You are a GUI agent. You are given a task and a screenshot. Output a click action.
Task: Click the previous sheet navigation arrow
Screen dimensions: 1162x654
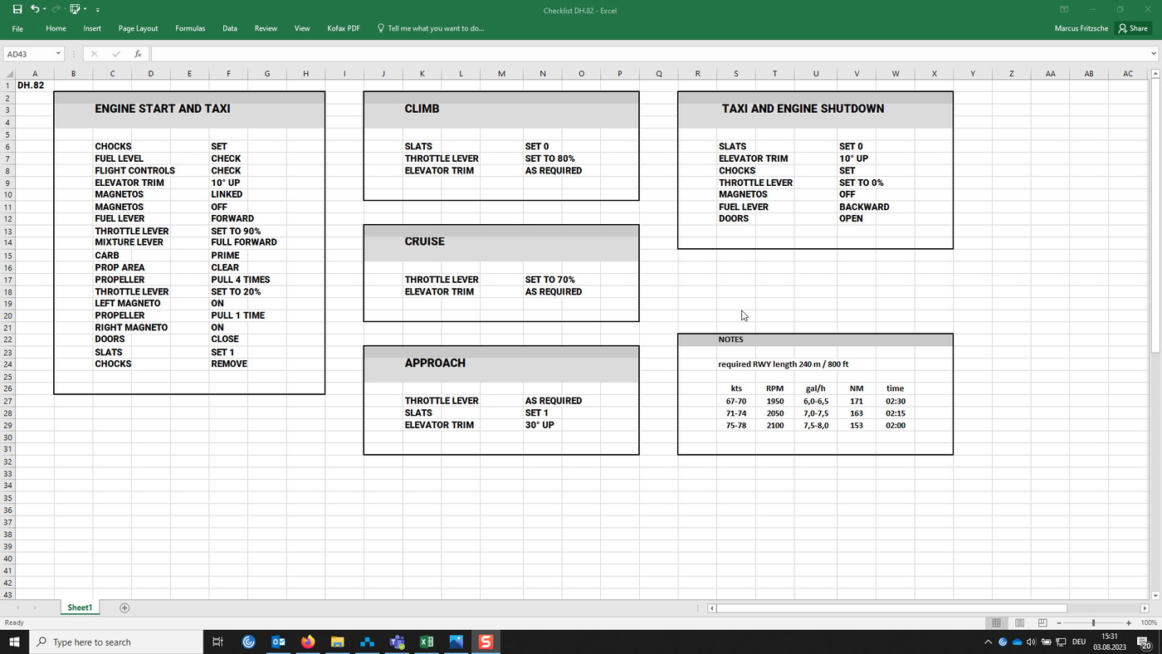18,608
